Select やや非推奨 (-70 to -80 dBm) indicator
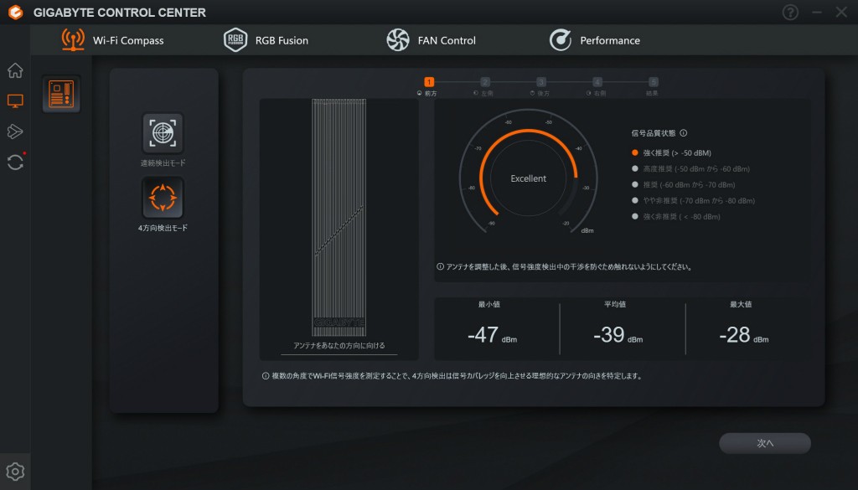The width and height of the screenshot is (858, 490). pos(635,200)
